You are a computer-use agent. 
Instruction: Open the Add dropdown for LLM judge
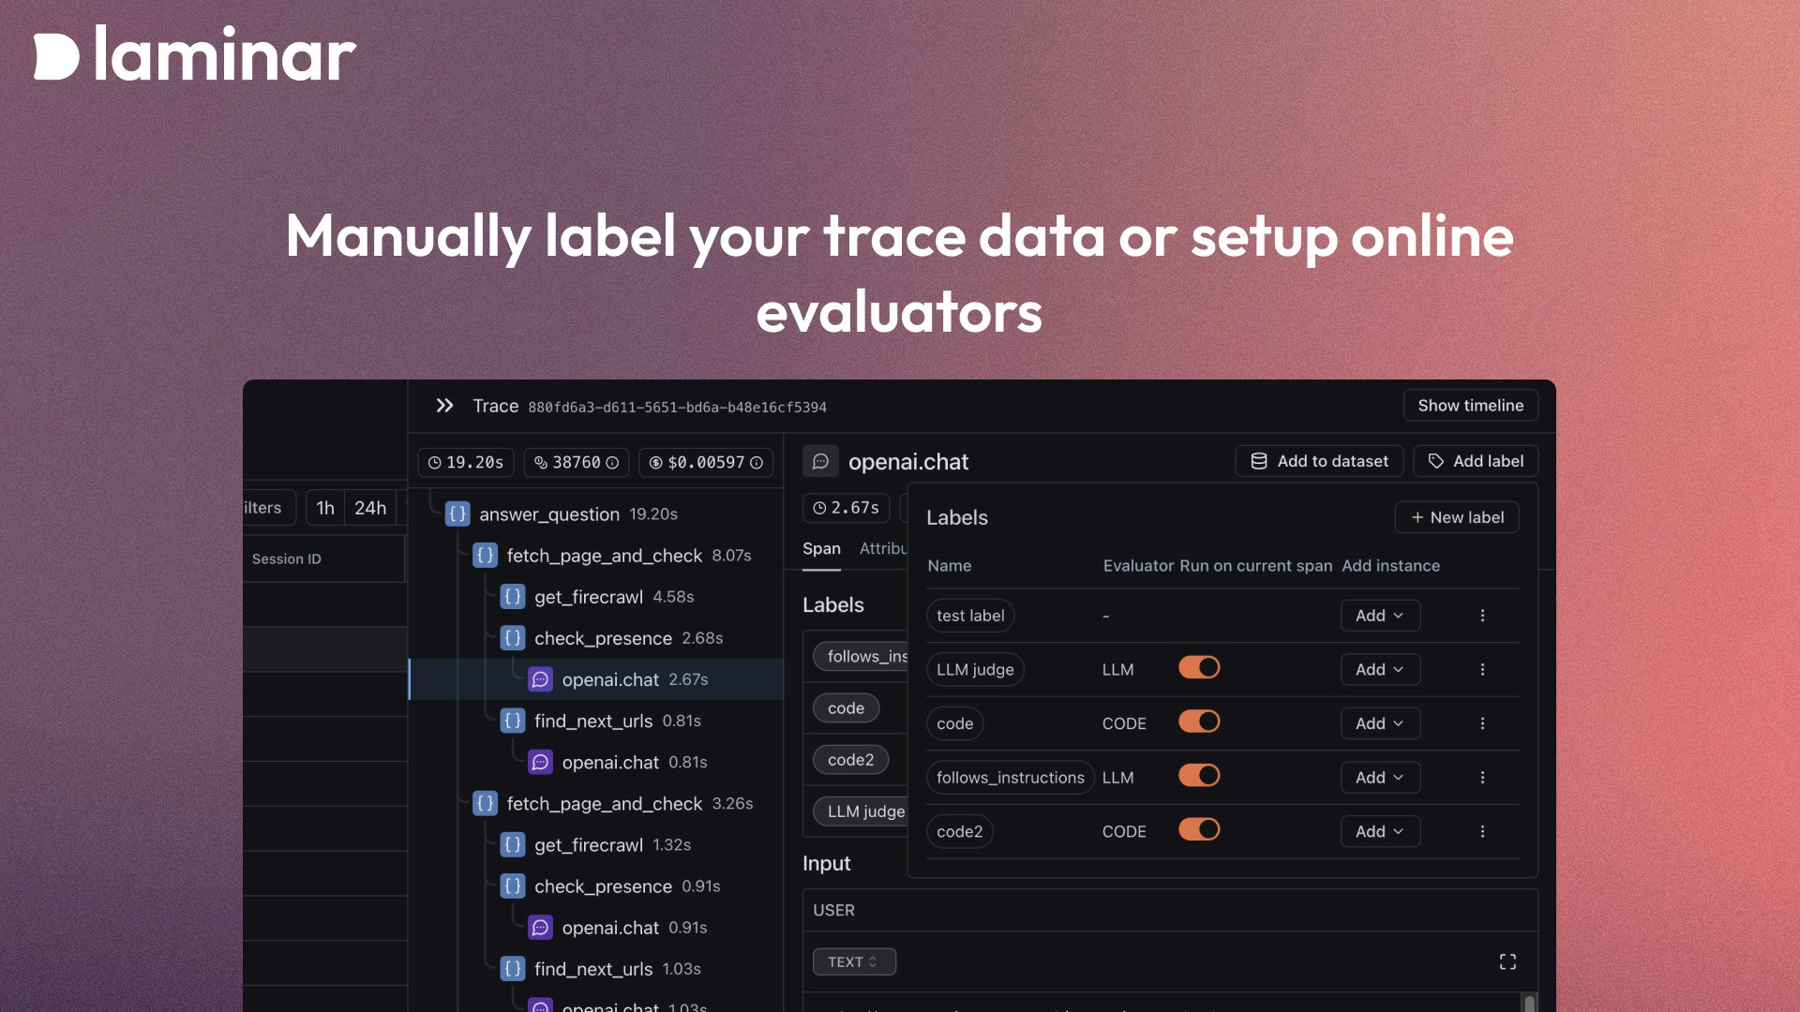[x=1377, y=668]
